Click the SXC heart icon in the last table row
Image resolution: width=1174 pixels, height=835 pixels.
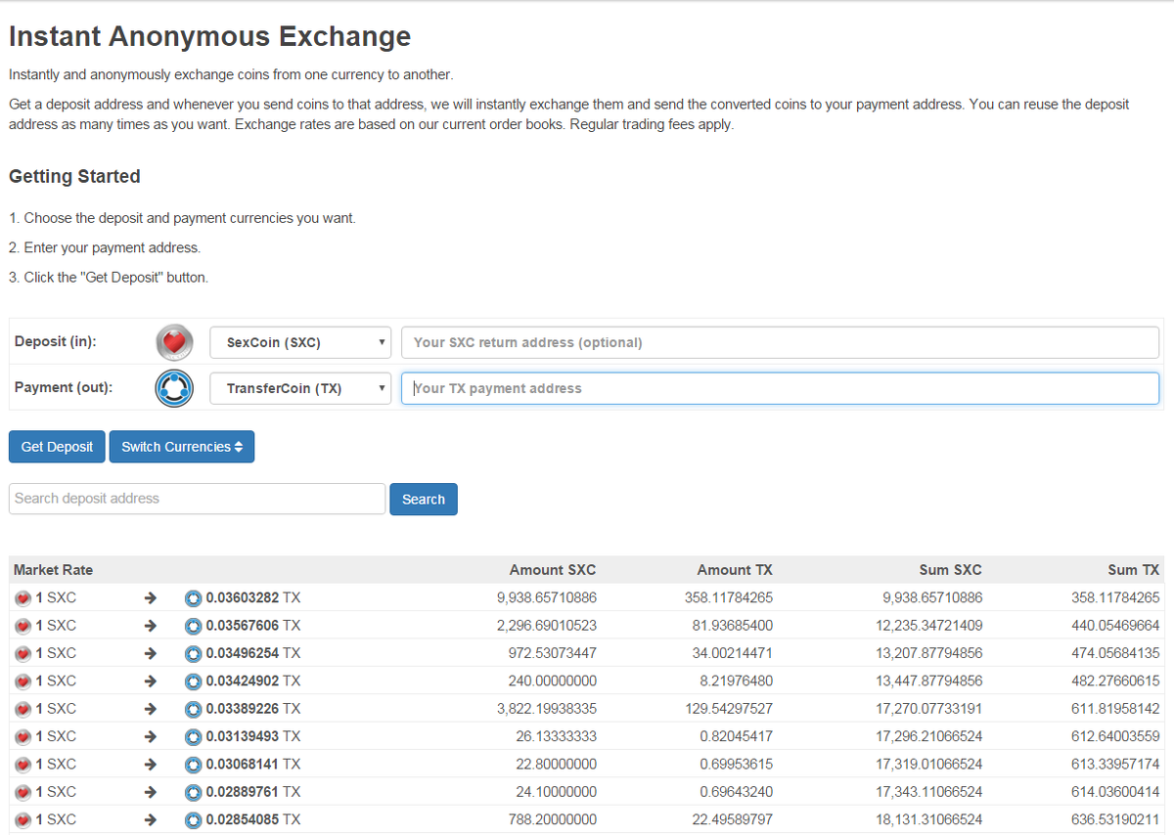click(23, 819)
